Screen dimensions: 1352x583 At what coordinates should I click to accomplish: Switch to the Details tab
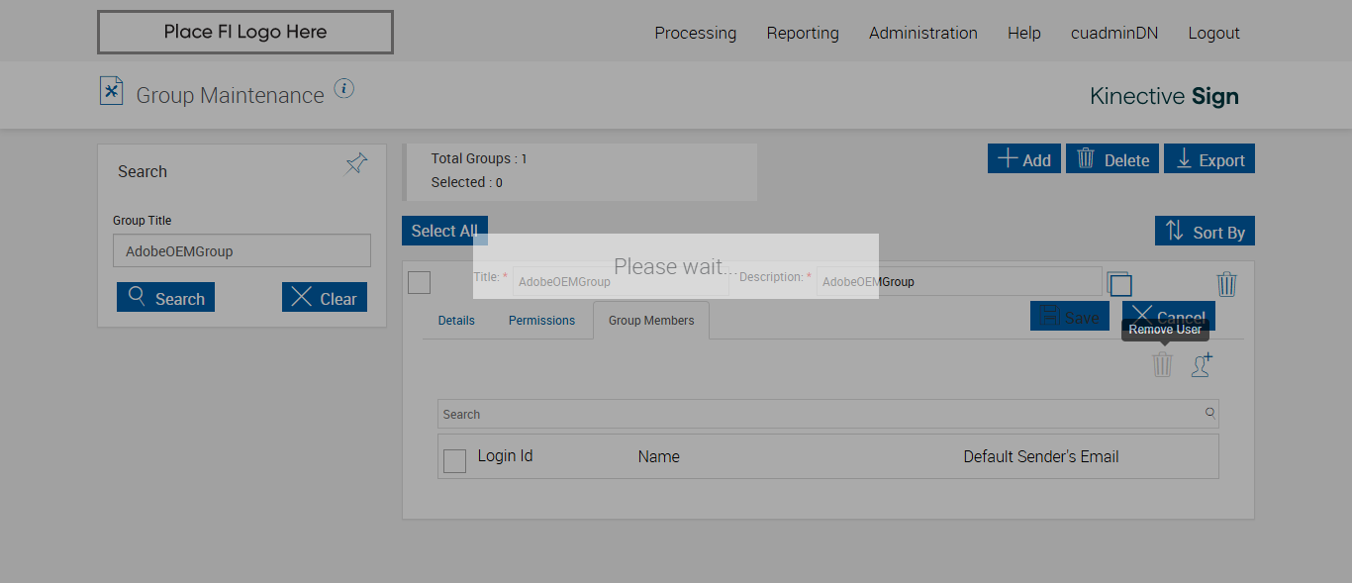(x=456, y=321)
